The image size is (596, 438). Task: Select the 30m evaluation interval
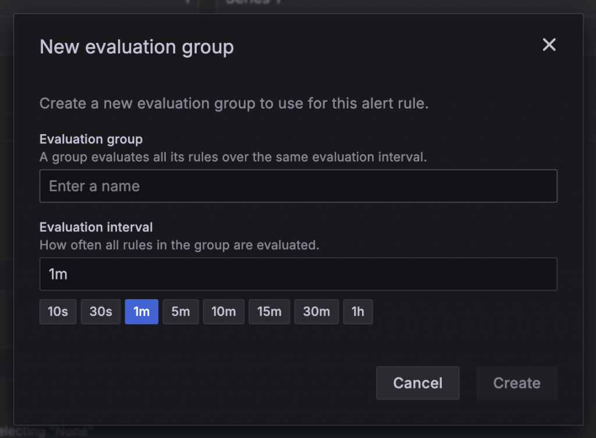[x=316, y=312]
